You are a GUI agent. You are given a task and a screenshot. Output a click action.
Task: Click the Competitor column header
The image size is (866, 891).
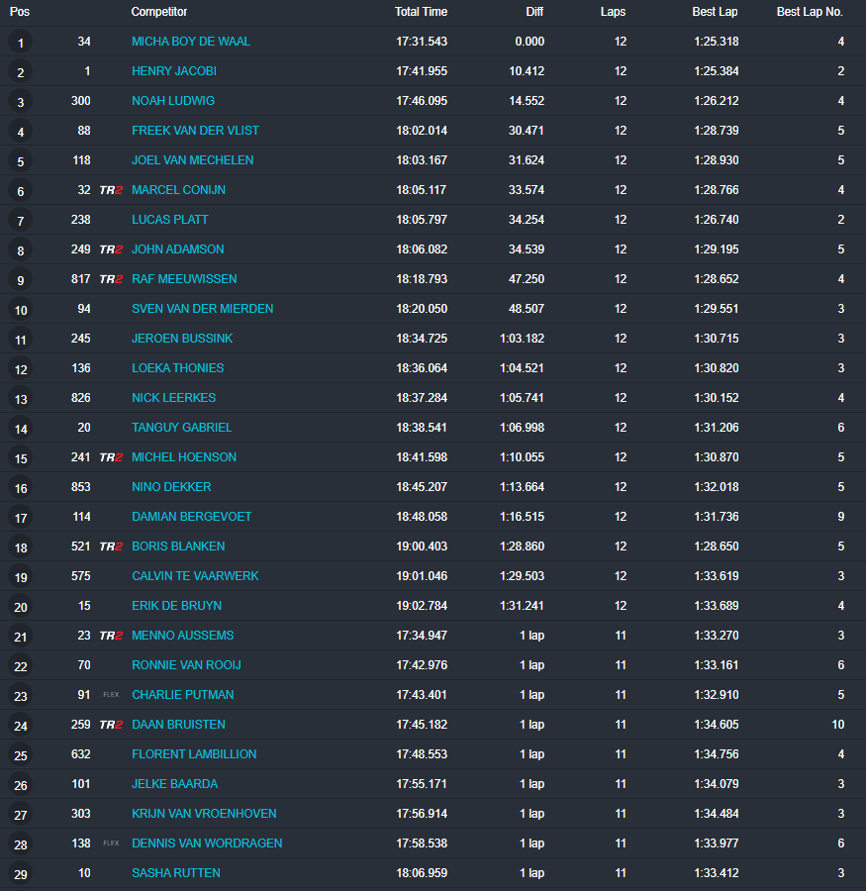click(159, 12)
